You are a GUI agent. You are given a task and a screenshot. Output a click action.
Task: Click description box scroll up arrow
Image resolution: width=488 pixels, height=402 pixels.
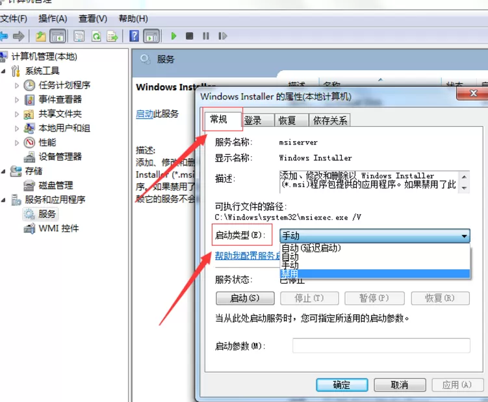click(x=464, y=177)
